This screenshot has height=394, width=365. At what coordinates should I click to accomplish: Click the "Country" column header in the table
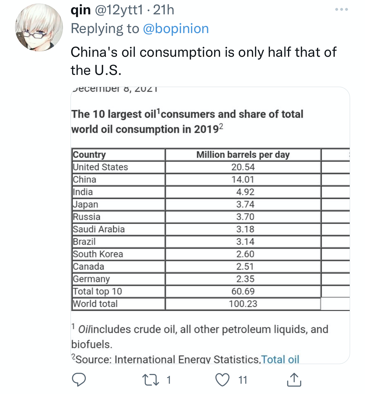coord(89,155)
